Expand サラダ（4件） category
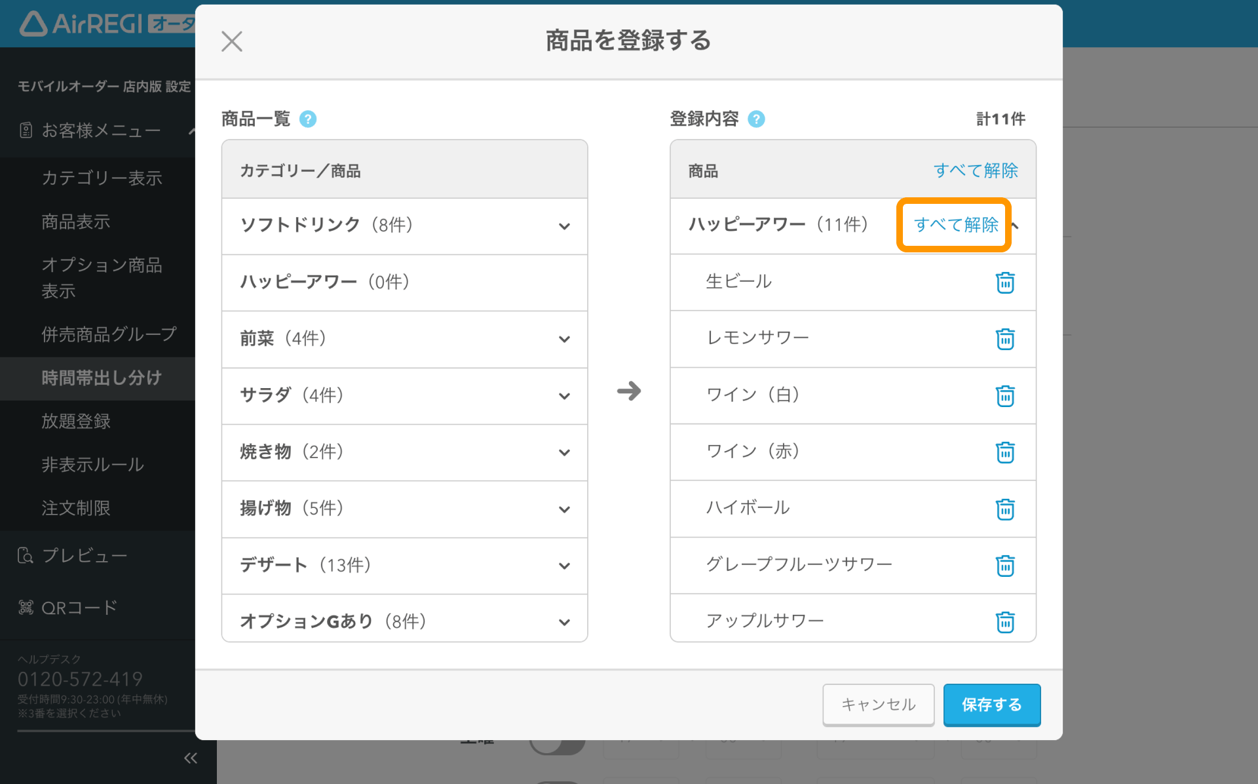Screen dimensions: 1258x784 pos(564,396)
